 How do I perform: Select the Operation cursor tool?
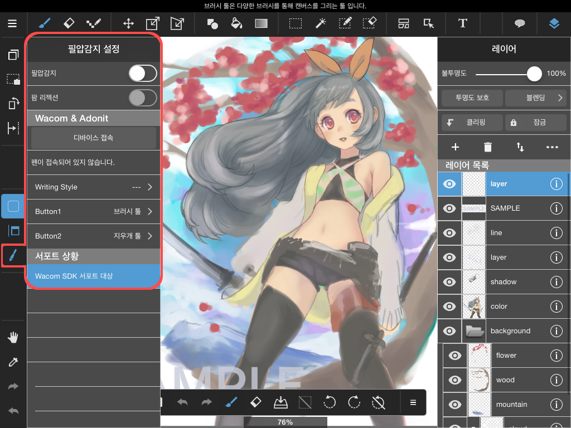429,23
